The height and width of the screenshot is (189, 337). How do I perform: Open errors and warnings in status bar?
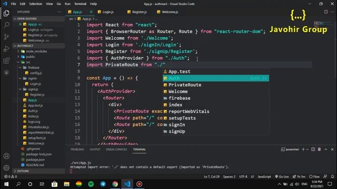click(x=11, y=176)
